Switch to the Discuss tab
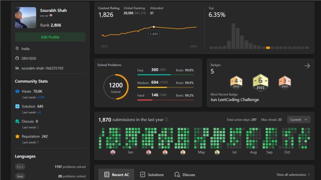 [185, 175]
